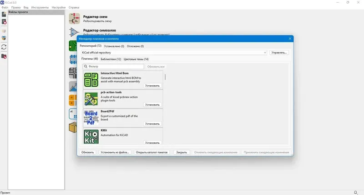
Task: Click the New Project icon in left toolbar
Action: pos(4,14)
